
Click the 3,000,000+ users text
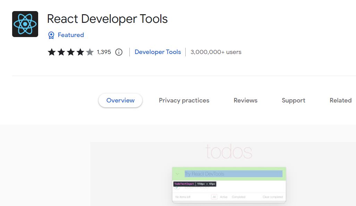[216, 52]
